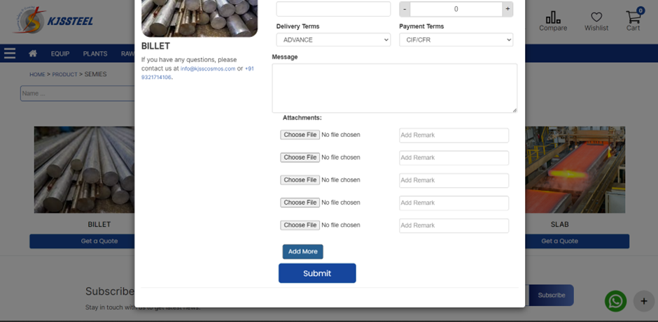Click the Subscribe button

point(552,295)
